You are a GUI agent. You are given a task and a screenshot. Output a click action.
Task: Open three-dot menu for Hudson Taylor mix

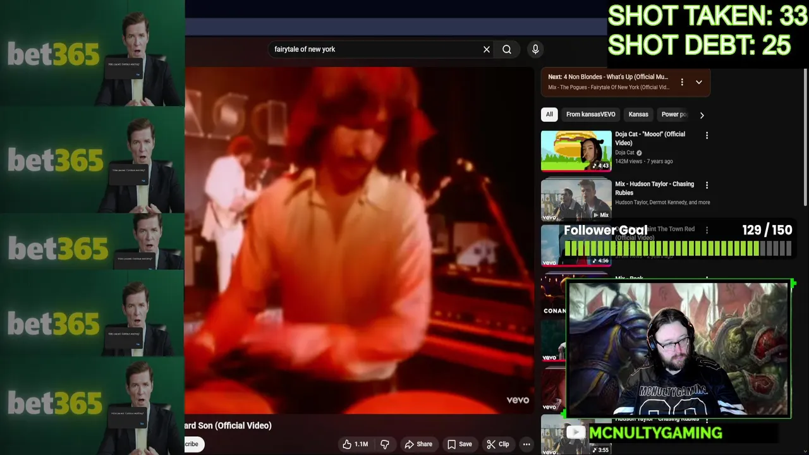pos(707,185)
